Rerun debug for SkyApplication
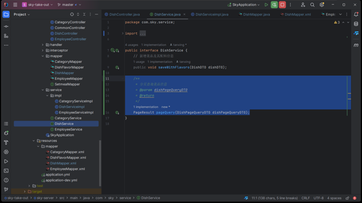362x203 pixels. click(x=274, y=5)
